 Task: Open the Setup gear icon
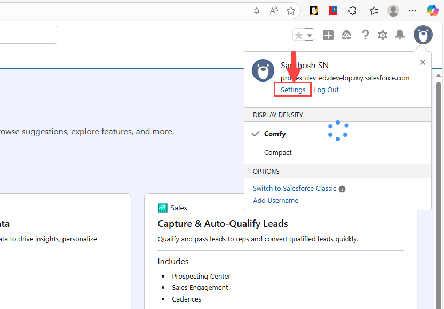click(x=383, y=35)
